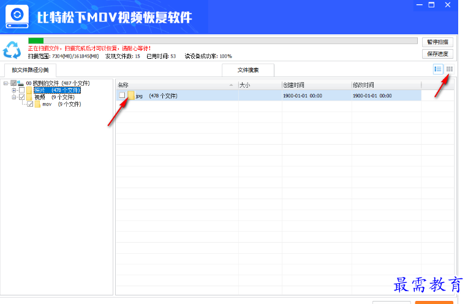Viewport: 468px width, 304px height.
Task: Check the 照片 folder checkbox
Action: click(22, 90)
